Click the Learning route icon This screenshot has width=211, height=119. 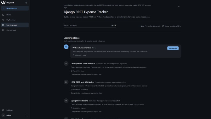point(3,25)
